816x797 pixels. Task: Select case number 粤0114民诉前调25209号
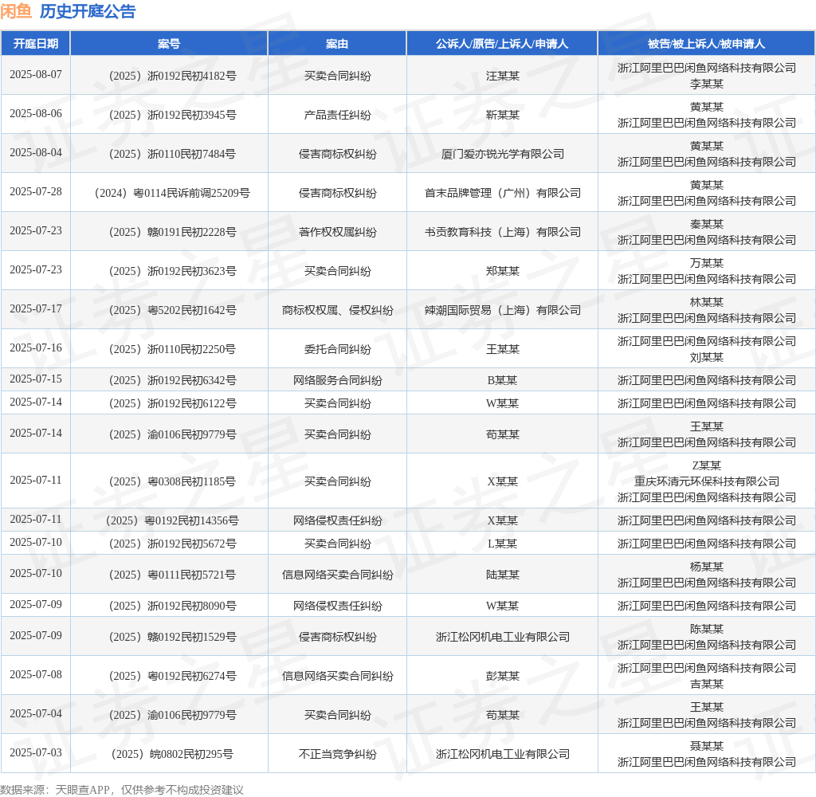point(172,193)
